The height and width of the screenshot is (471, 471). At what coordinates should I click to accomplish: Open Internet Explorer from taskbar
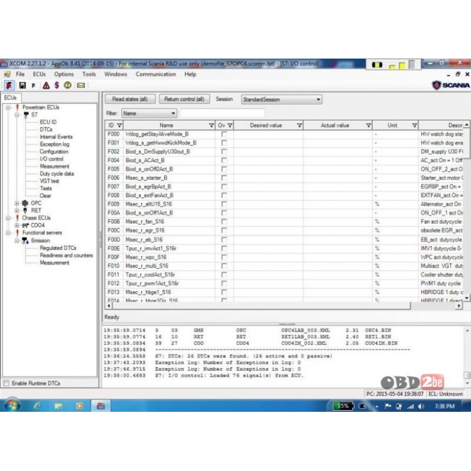tap(37, 406)
